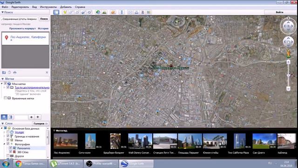This screenshot has height=168, width=298.
Task: Click the zoom in plus on slider
Action: click(288, 62)
